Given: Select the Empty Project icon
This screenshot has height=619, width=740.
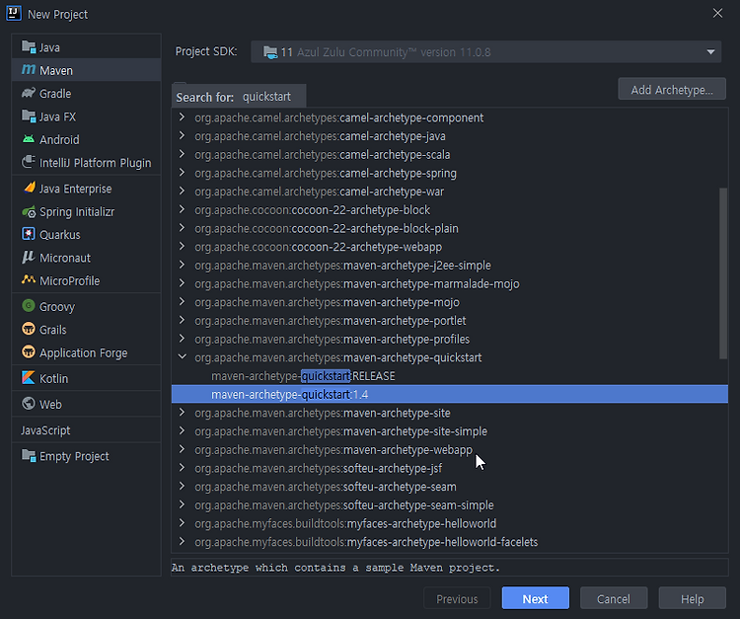Looking at the screenshot, I should tap(29, 456).
